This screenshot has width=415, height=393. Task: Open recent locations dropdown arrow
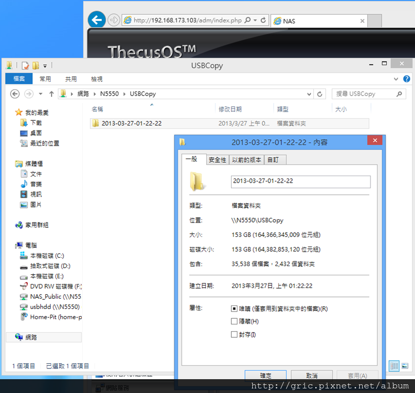(x=40, y=94)
